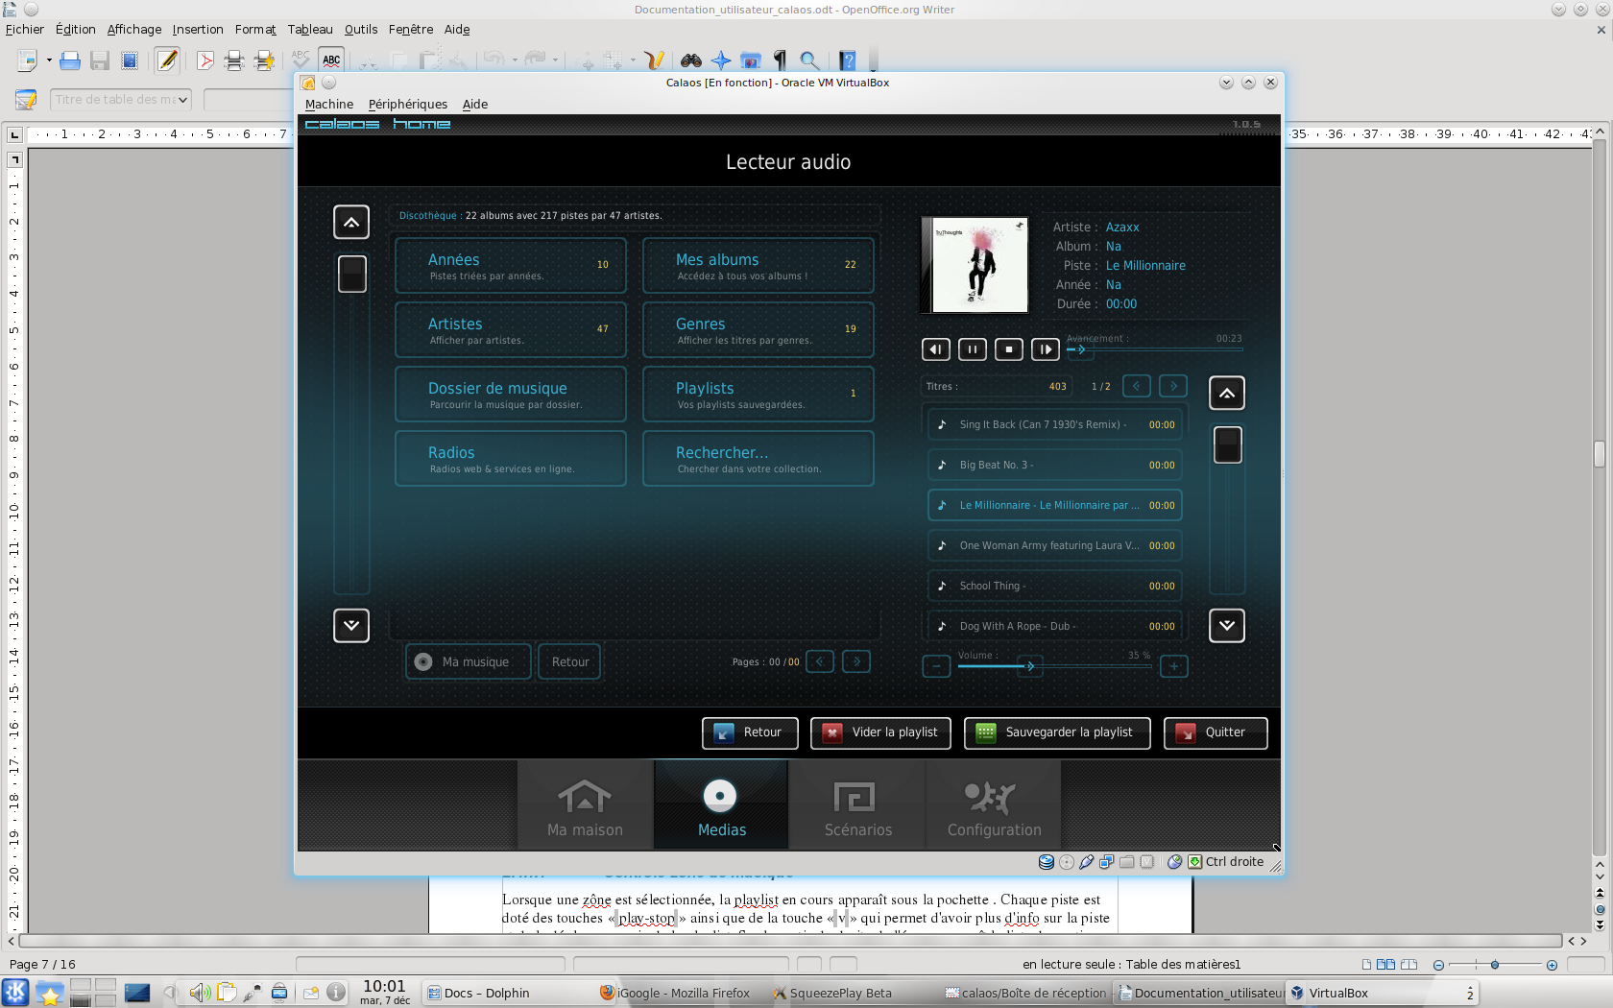Click Writer's export as PDF icon
Screen dimensions: 1613x1008
[x=205, y=61]
